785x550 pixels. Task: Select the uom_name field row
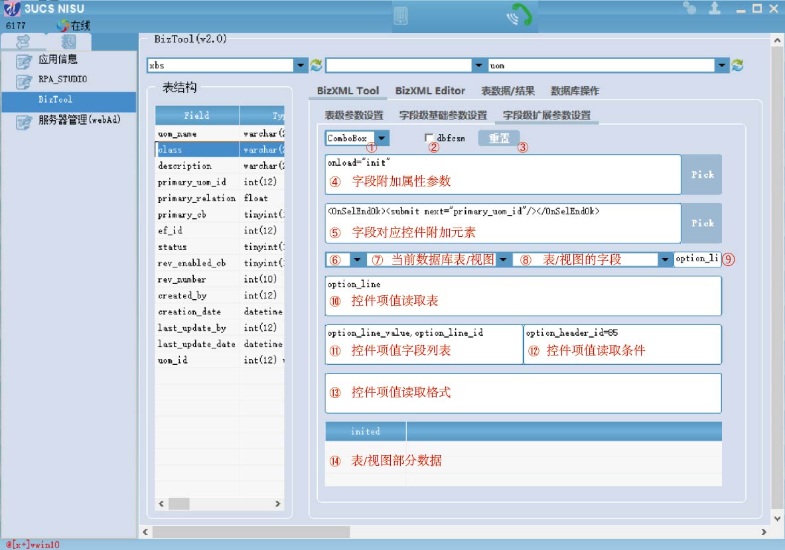point(220,133)
